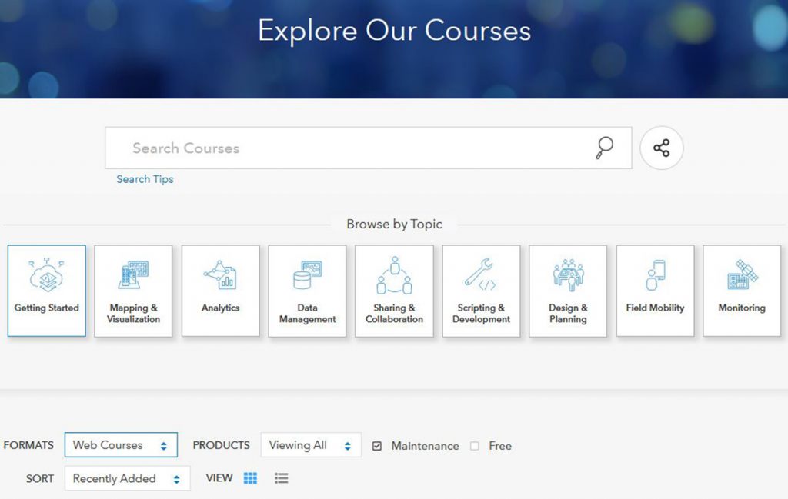This screenshot has width=788, height=499.
Task: Select the Data Management topic tile
Action: click(x=307, y=290)
